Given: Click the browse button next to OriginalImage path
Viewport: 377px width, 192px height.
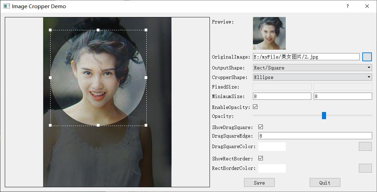Looking at the screenshot, I should point(367,57).
